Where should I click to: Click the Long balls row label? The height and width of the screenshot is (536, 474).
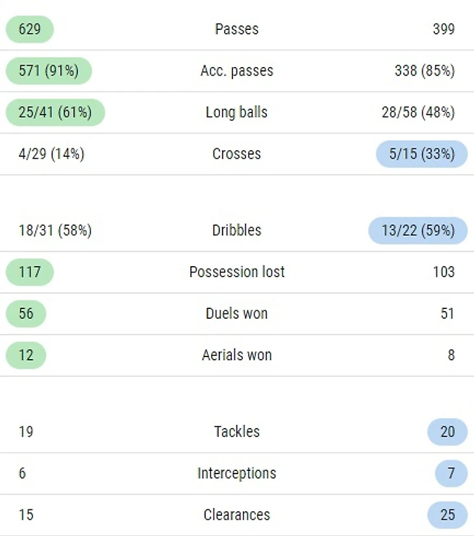tap(237, 113)
